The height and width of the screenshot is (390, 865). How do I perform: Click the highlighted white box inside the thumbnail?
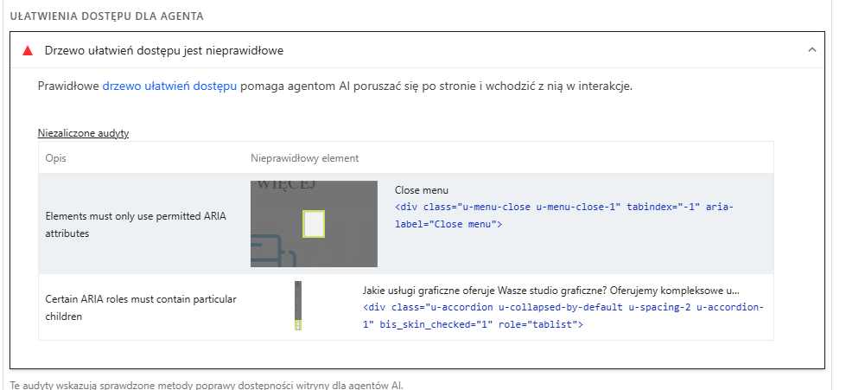click(314, 224)
